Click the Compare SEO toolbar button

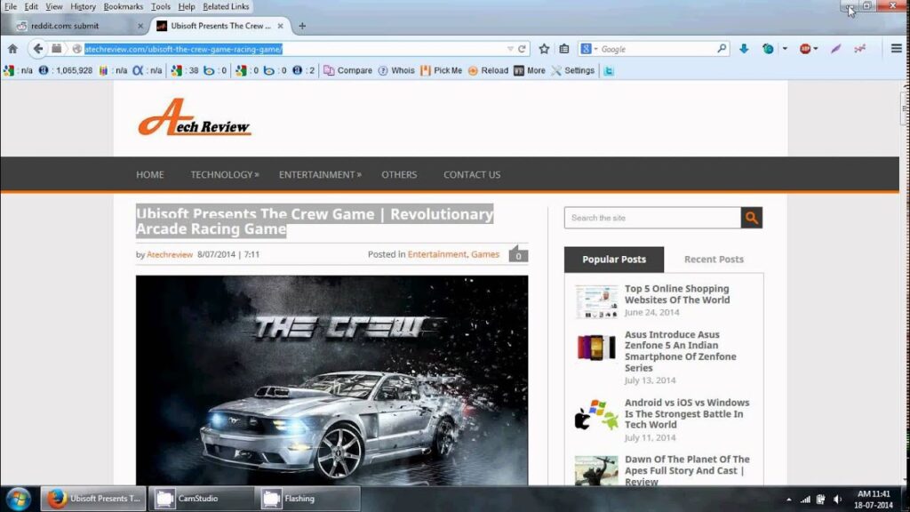(x=347, y=70)
